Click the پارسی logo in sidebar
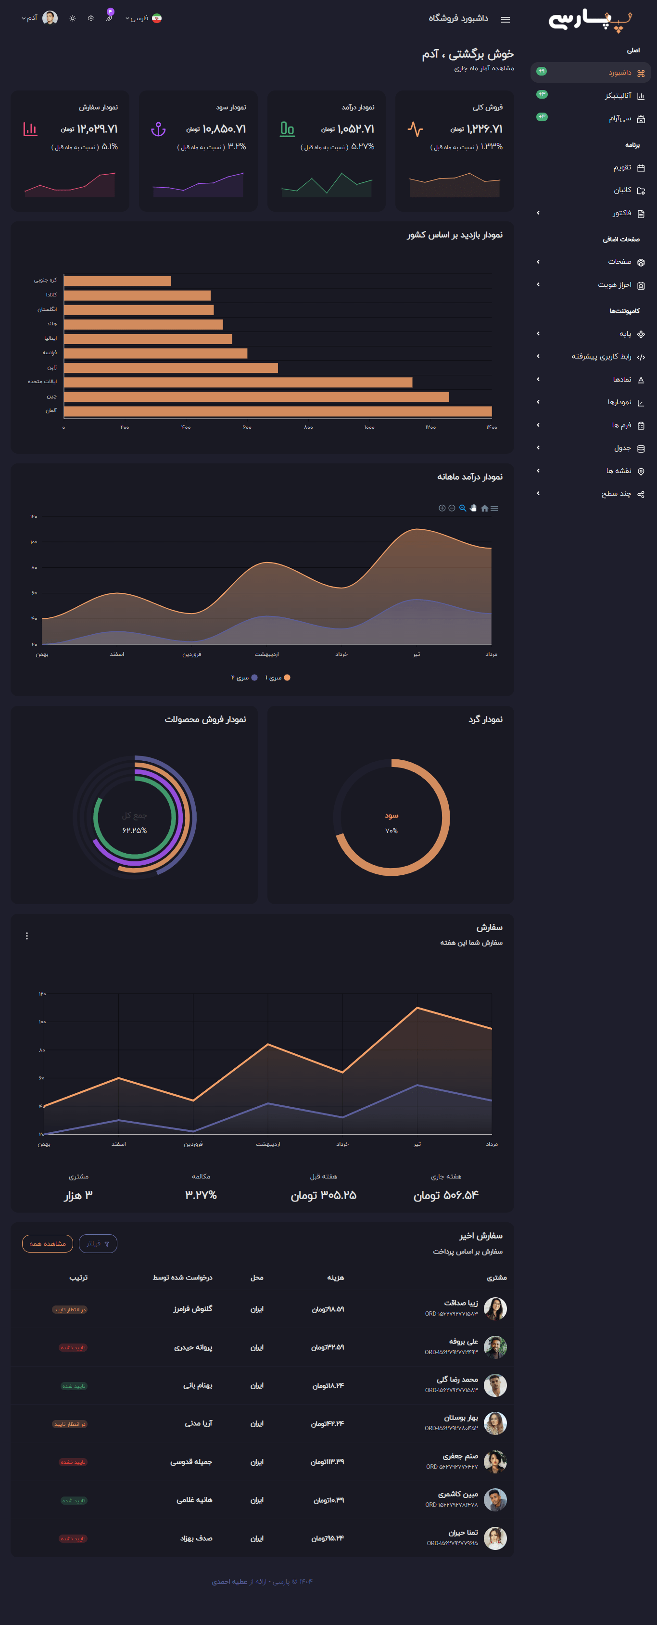 click(x=590, y=20)
